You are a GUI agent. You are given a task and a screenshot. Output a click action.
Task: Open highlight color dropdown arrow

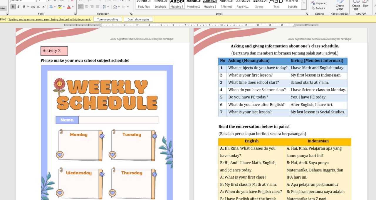pos(63,6)
